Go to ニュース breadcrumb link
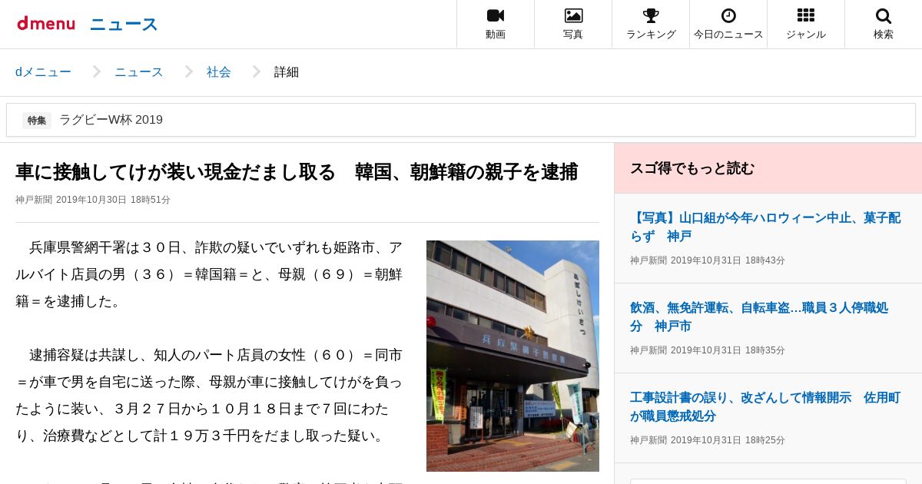The height and width of the screenshot is (484, 922). point(139,72)
